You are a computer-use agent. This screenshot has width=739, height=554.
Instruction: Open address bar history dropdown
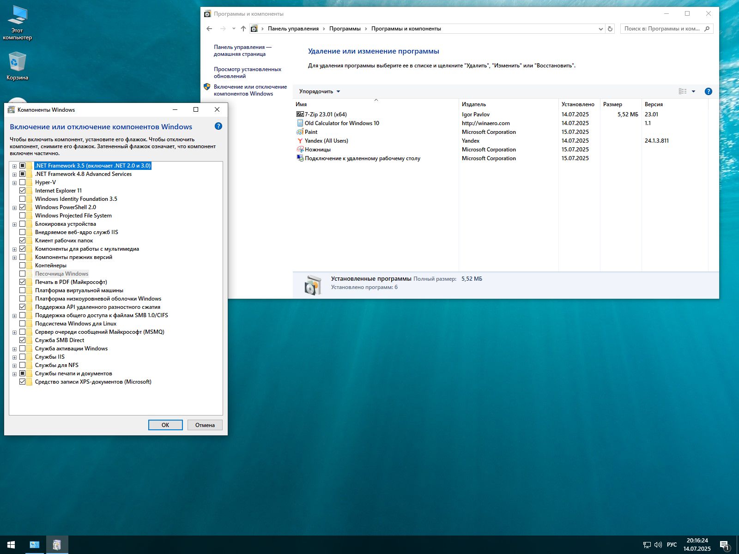coord(600,29)
